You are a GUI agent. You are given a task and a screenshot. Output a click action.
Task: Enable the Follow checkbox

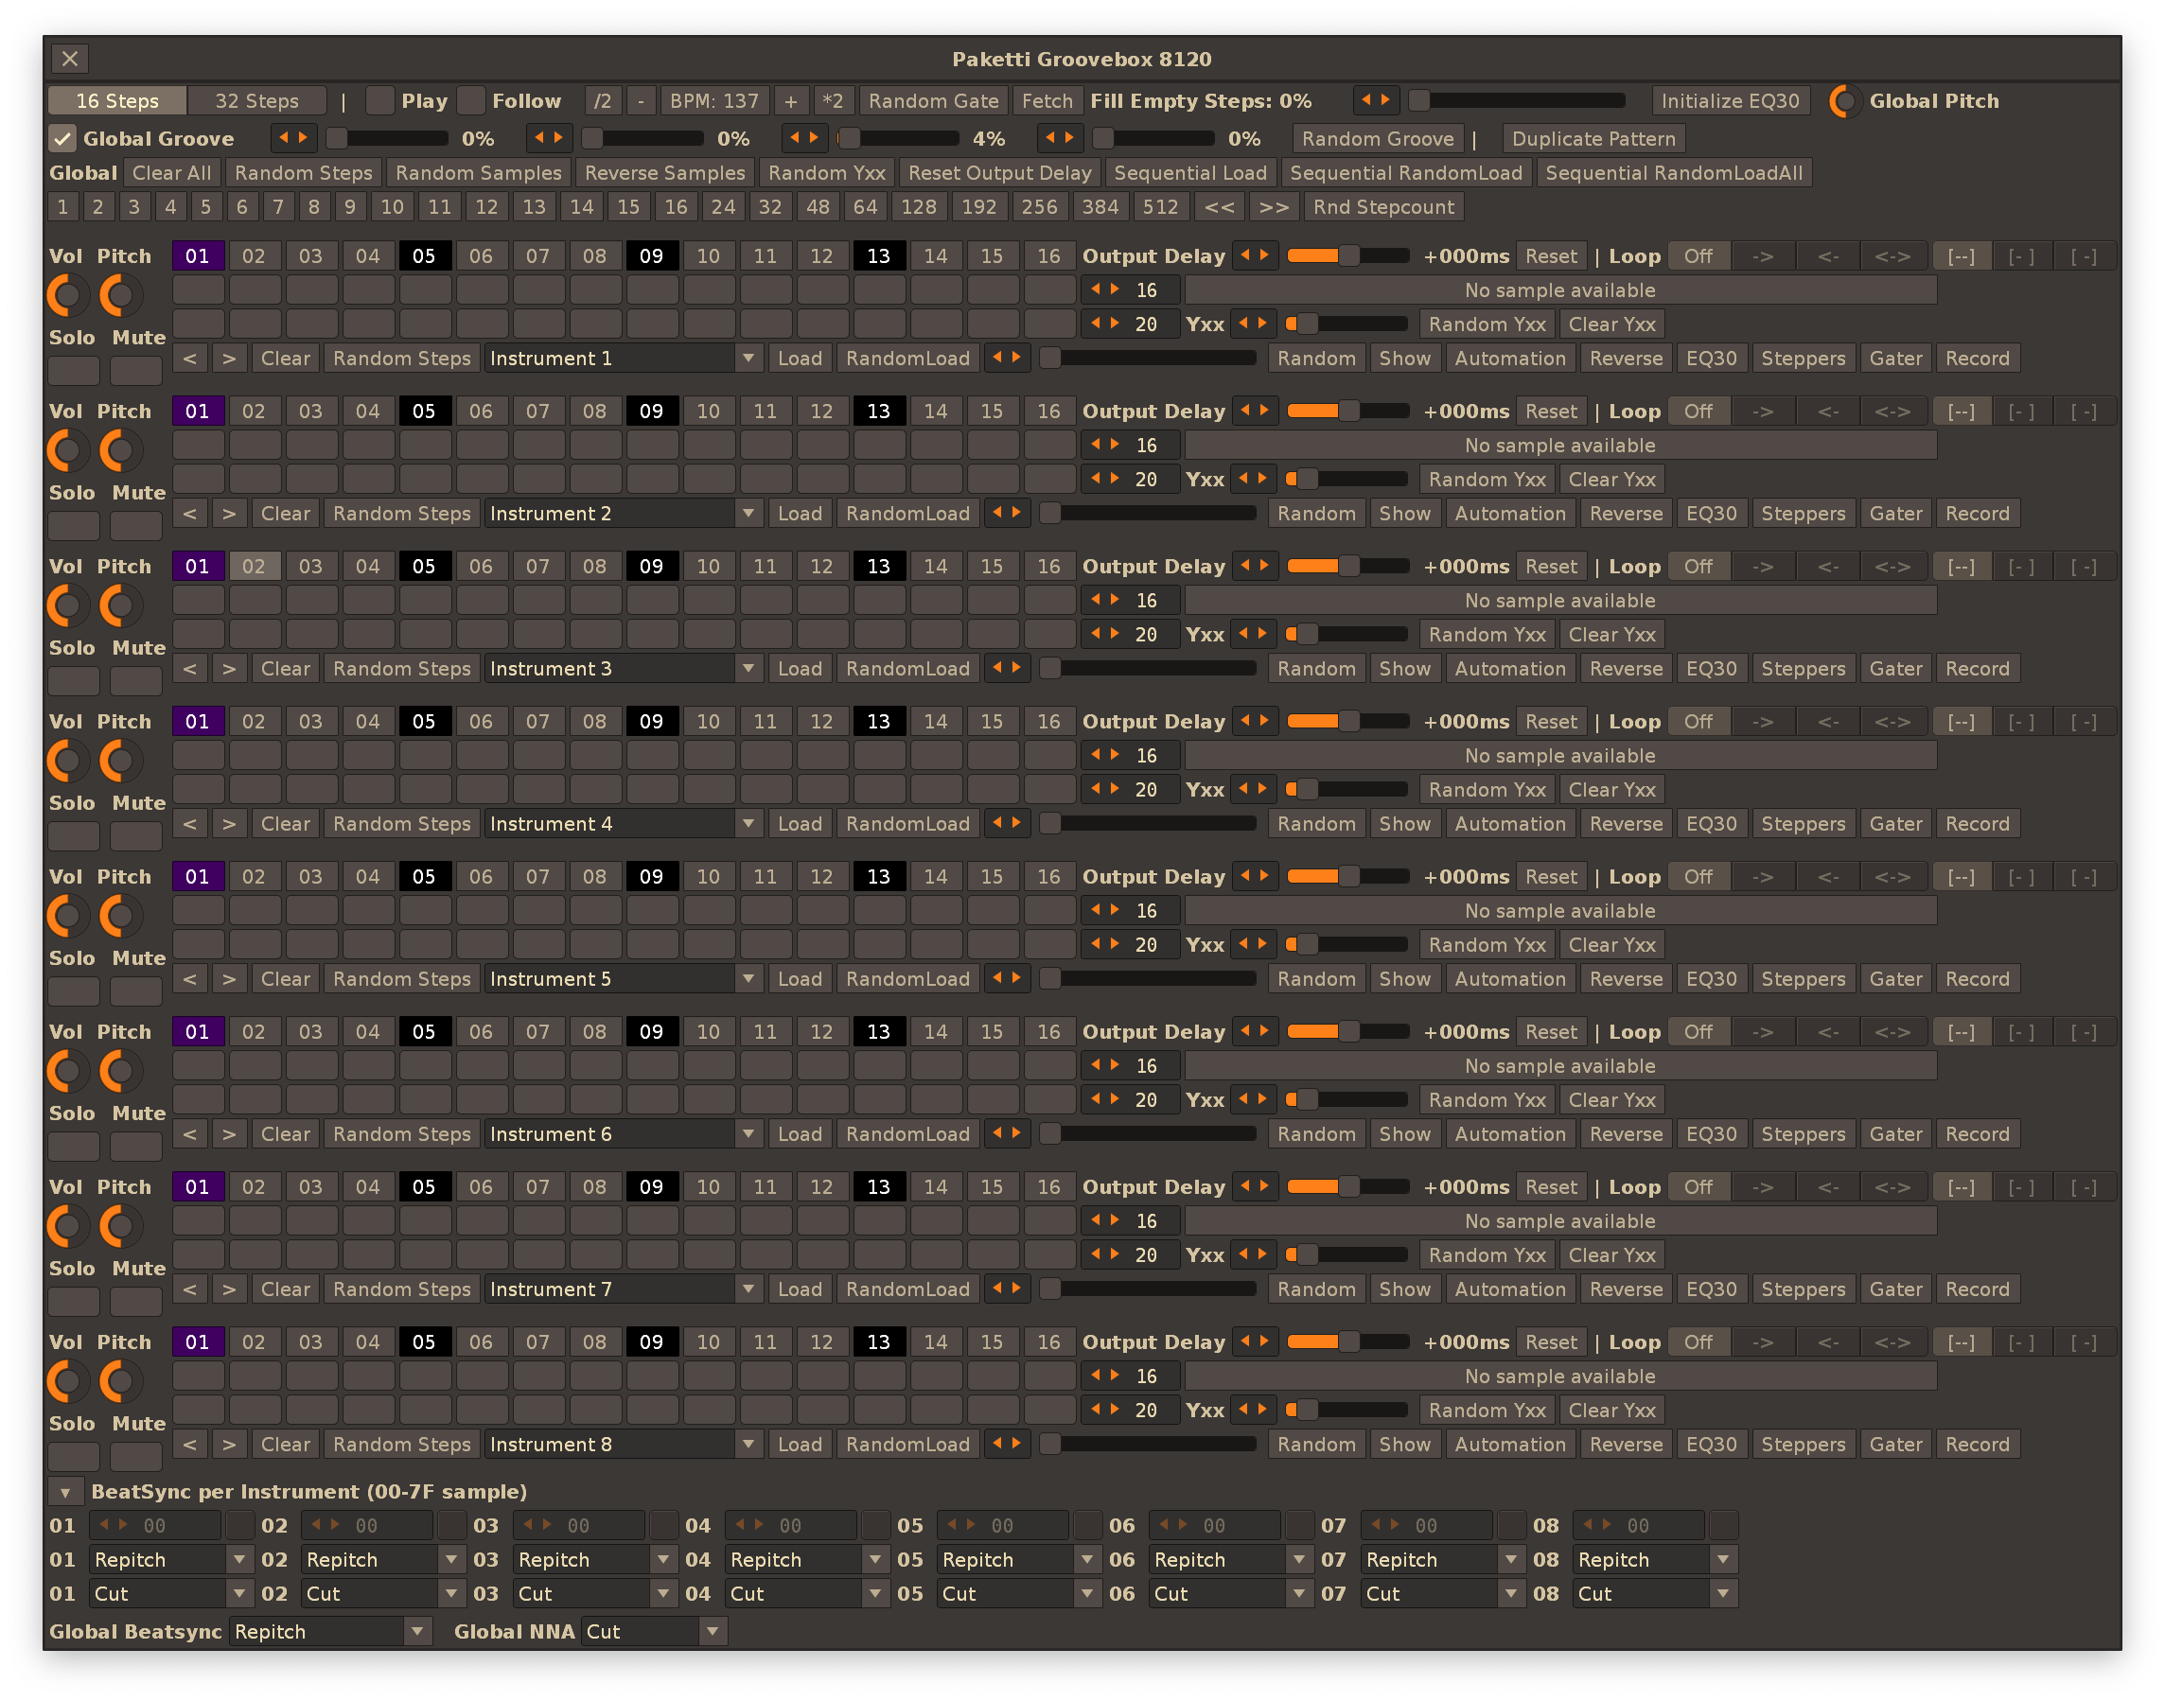471,100
